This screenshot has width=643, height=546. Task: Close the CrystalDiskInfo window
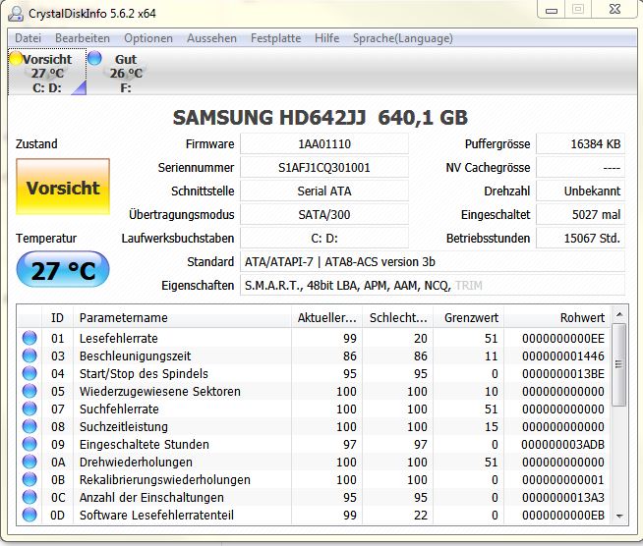(x=614, y=10)
